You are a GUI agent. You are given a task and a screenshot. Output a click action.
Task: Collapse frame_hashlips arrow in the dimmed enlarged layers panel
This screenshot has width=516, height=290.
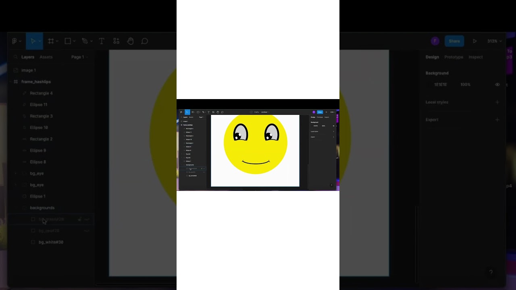tap(10, 82)
